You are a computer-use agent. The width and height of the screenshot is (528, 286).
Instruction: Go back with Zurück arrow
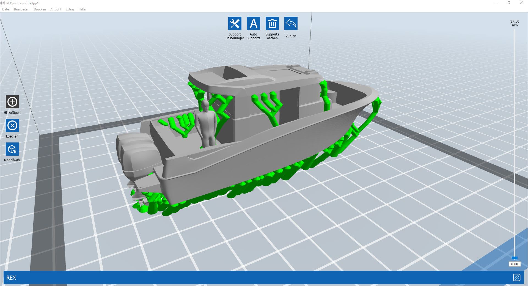click(291, 23)
